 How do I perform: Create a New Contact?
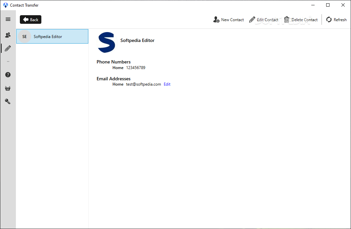click(229, 20)
